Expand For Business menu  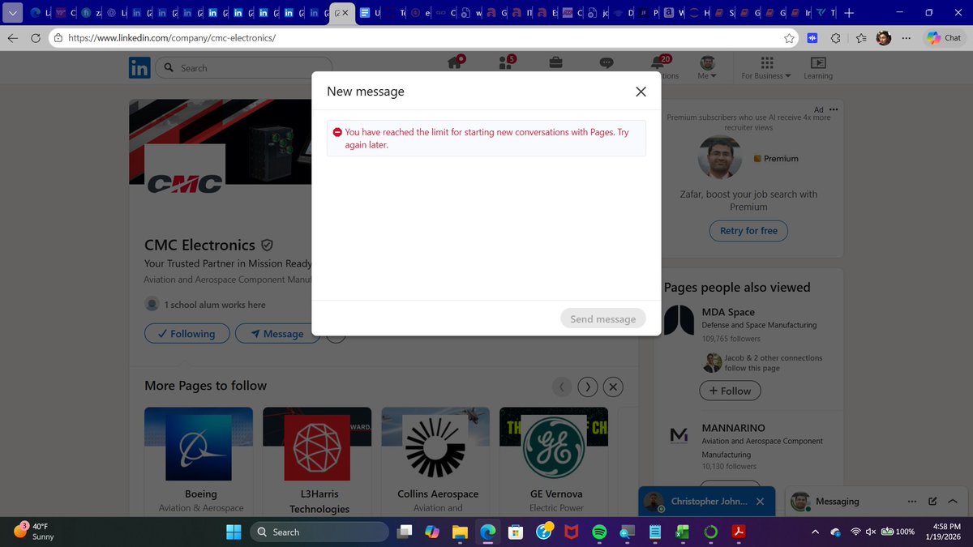(x=766, y=68)
